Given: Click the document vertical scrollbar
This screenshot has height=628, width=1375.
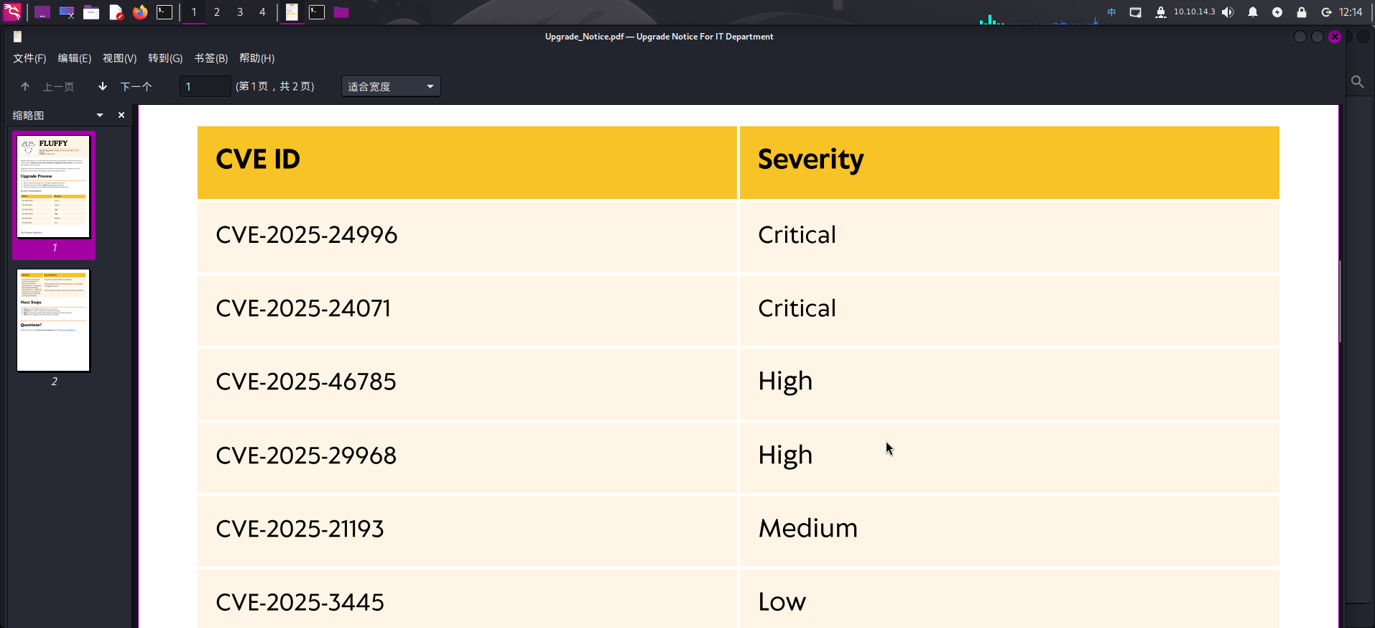Looking at the screenshot, I should point(1341,302).
